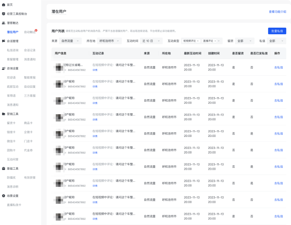Click the 潜客触达 people icon

click(3, 23)
